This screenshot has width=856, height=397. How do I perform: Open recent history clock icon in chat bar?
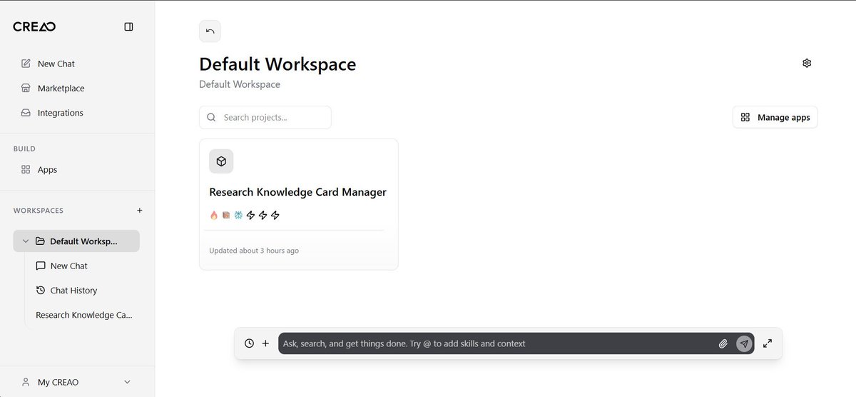coord(249,343)
